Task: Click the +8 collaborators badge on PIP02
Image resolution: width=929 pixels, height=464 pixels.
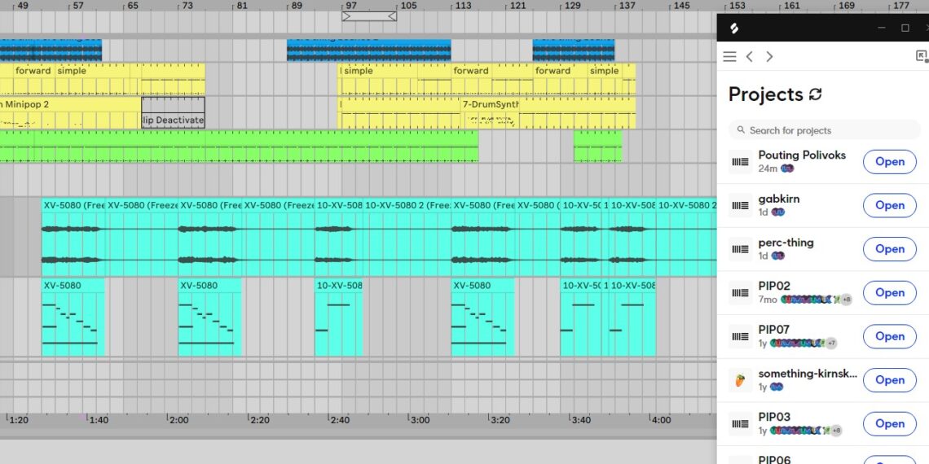Action: (x=846, y=300)
